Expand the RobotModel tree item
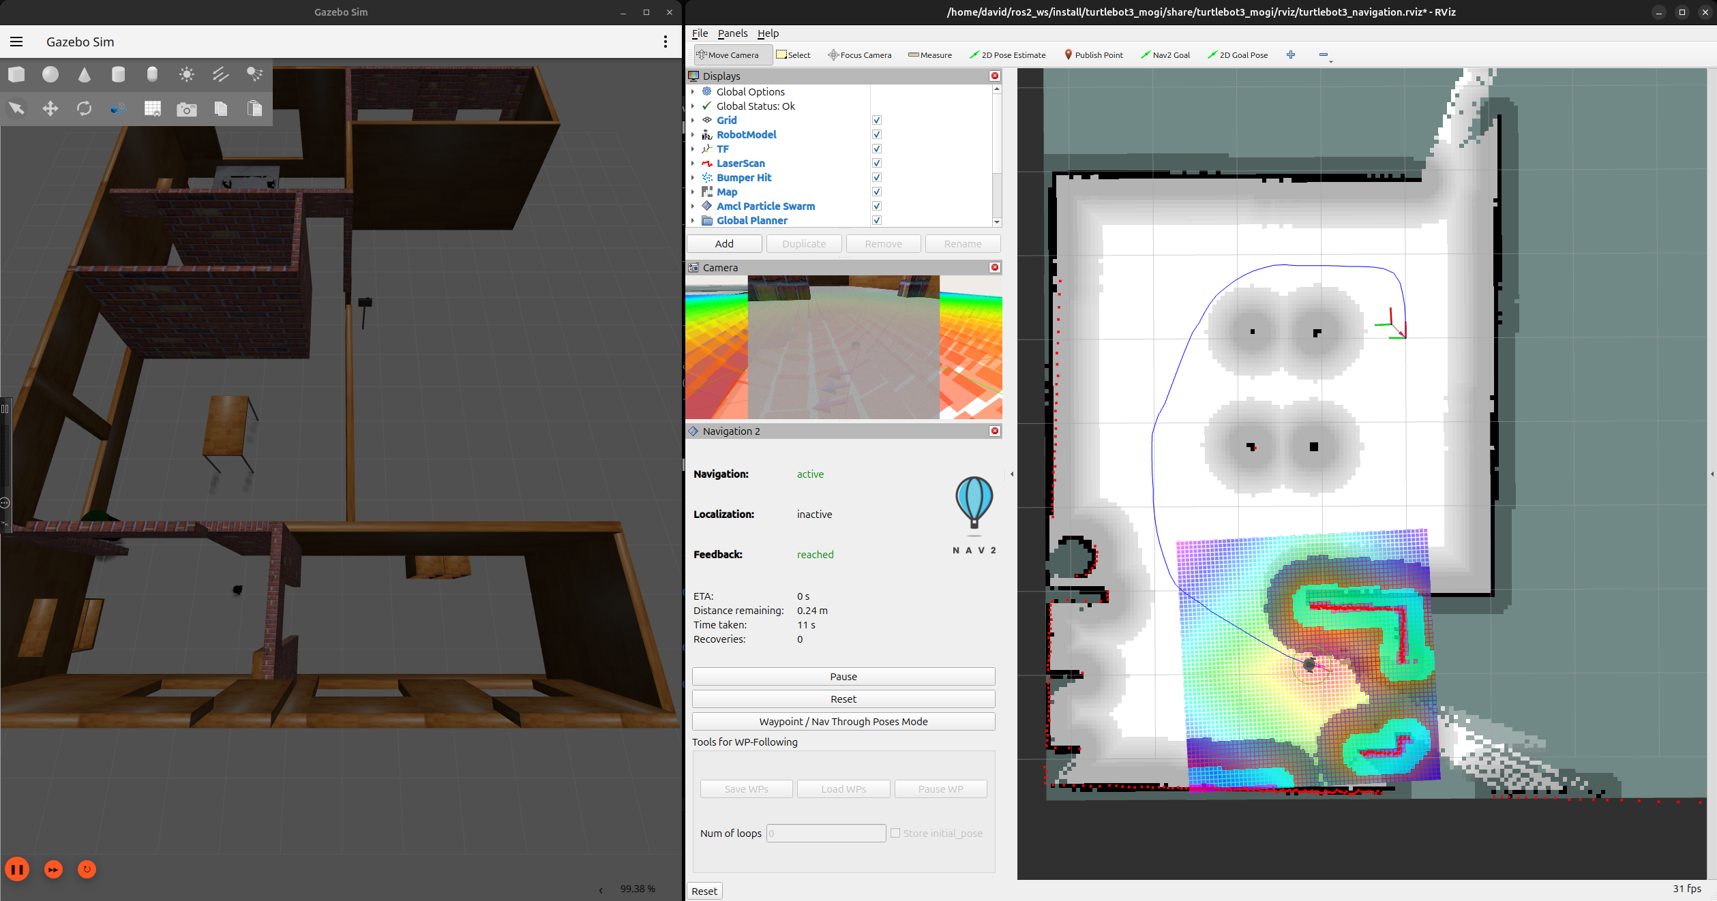The image size is (1717, 901). pos(693,135)
